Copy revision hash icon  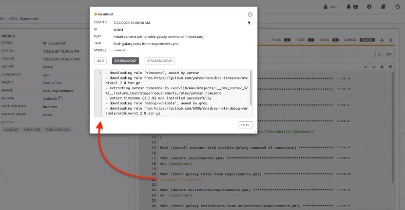(60, 98)
